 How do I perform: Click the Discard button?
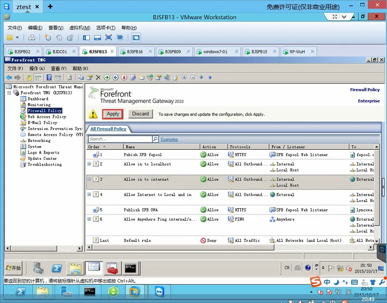tap(141, 114)
